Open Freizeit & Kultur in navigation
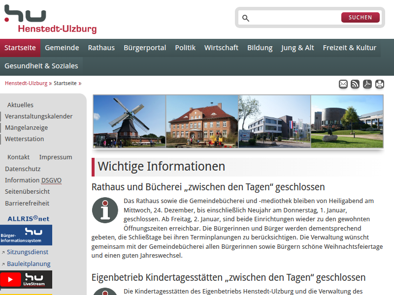Viewport: 394px width, 295px height. pyautogui.click(x=349, y=48)
